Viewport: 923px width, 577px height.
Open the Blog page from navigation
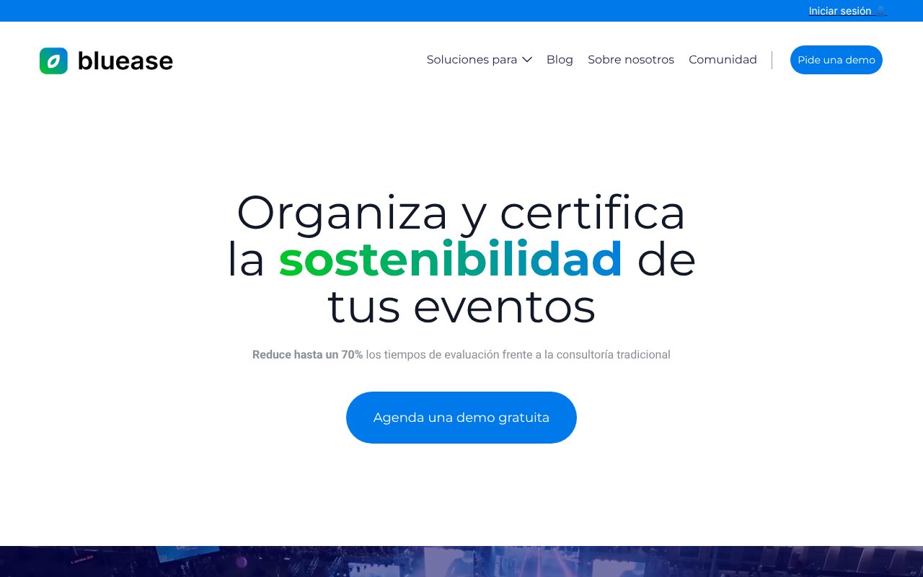click(560, 60)
